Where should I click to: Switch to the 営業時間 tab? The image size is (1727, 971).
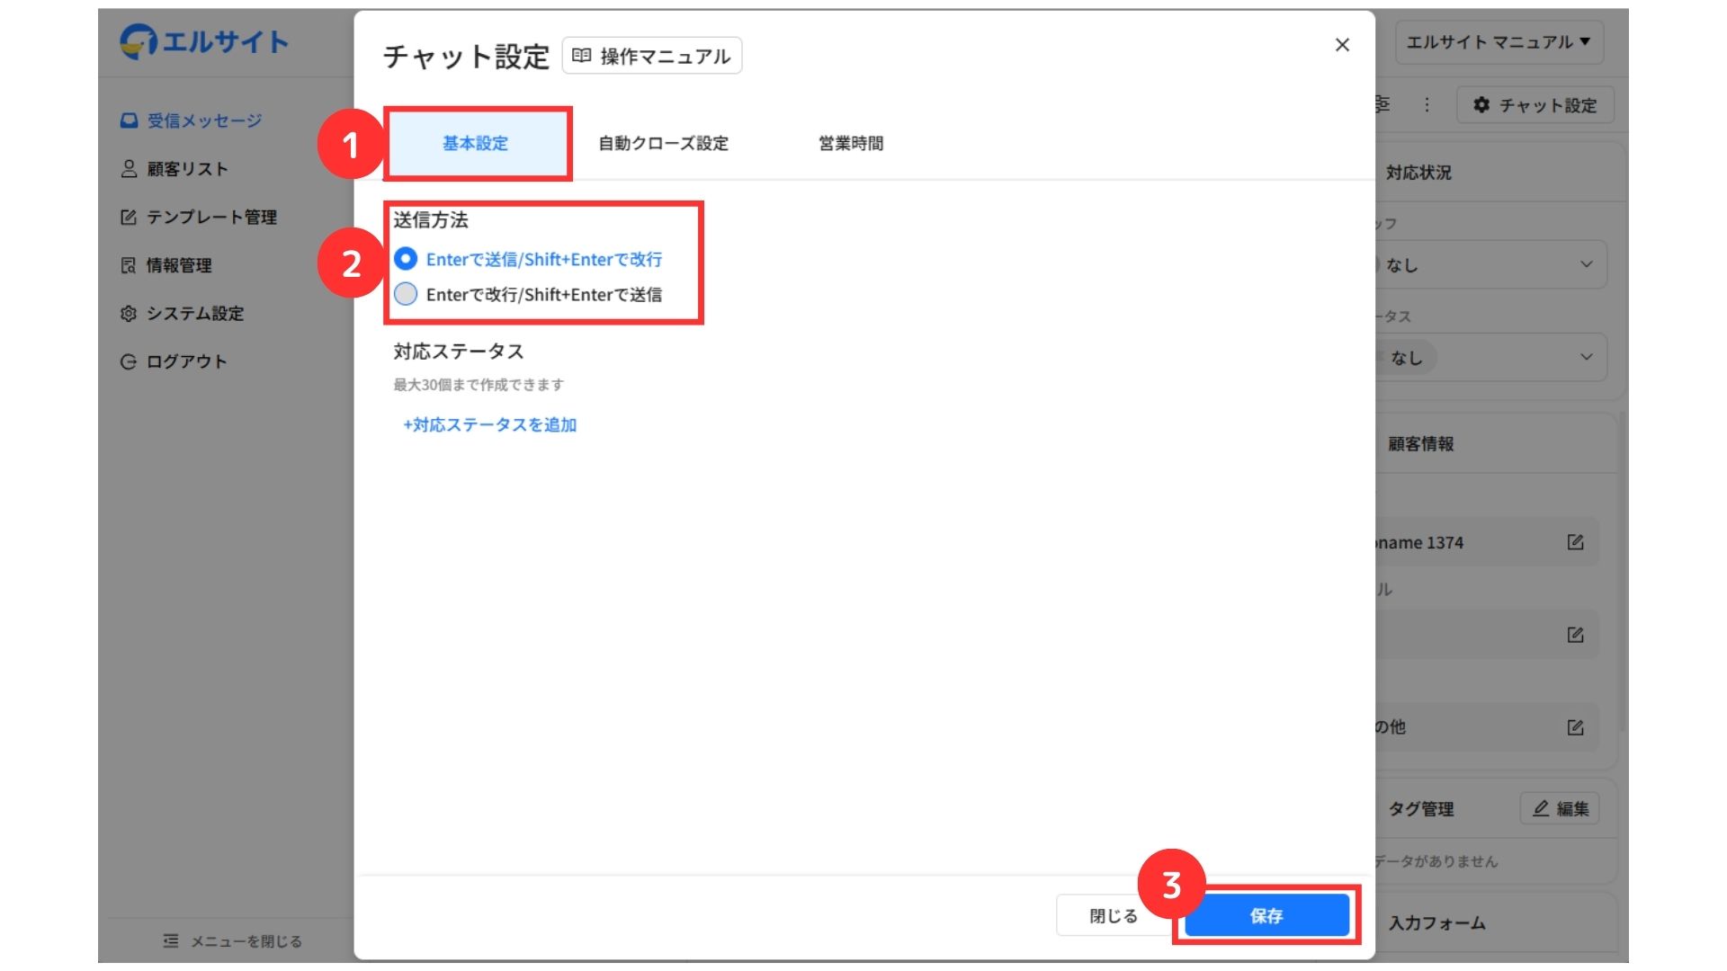[850, 144]
